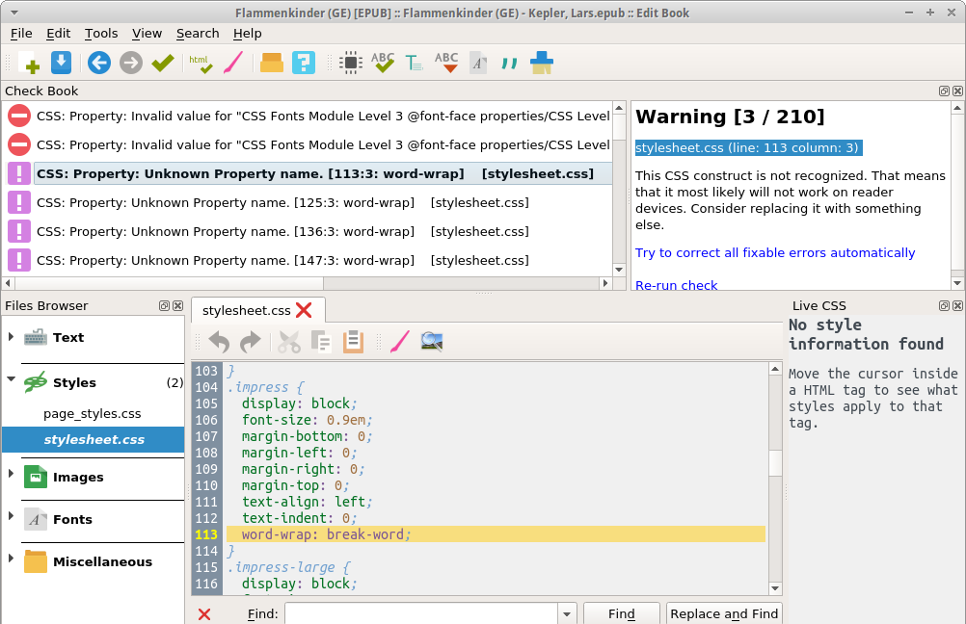Click inside the Find text field
This screenshot has width=966, height=624.
(420, 614)
